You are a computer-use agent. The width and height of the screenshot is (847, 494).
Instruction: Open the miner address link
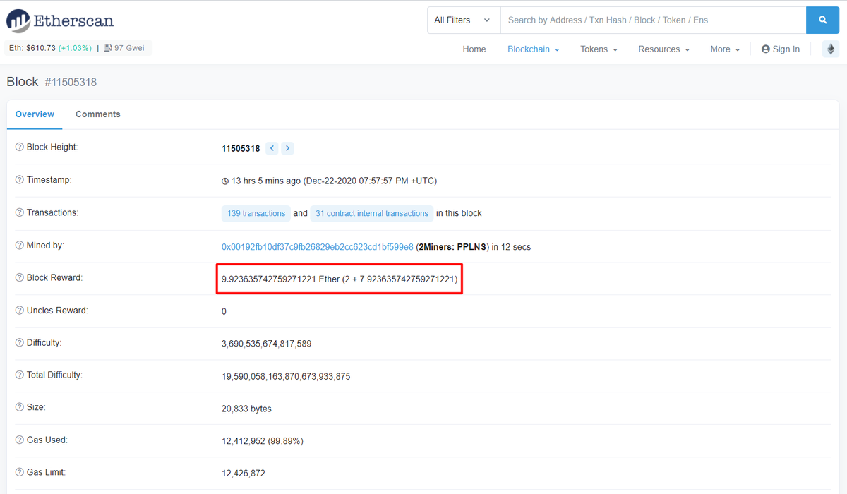pos(318,247)
